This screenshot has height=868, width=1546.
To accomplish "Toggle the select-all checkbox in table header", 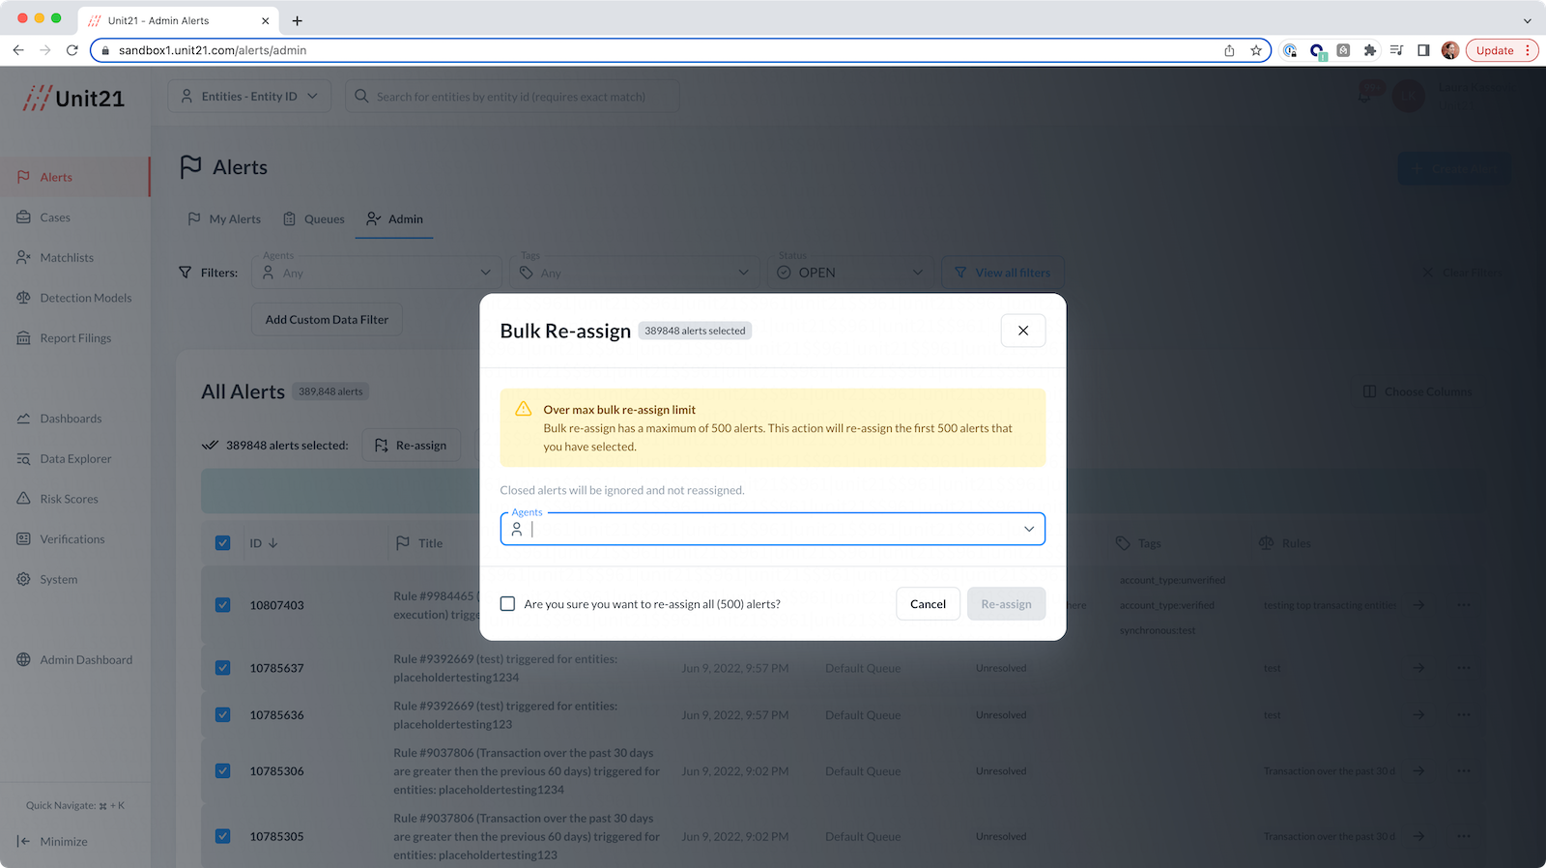I will pos(223,543).
